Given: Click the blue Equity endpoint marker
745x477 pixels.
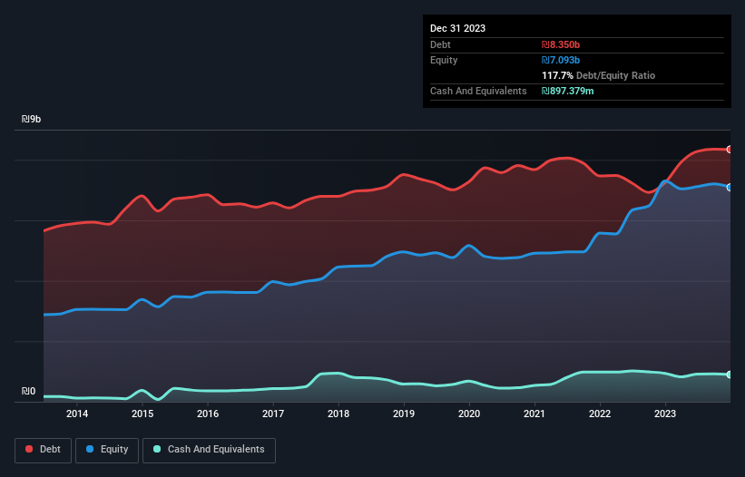Looking at the screenshot, I should pos(730,188).
